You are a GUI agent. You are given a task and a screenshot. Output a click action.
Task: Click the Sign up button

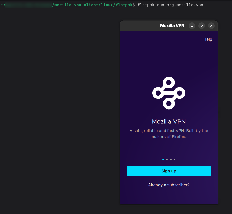[169, 171]
